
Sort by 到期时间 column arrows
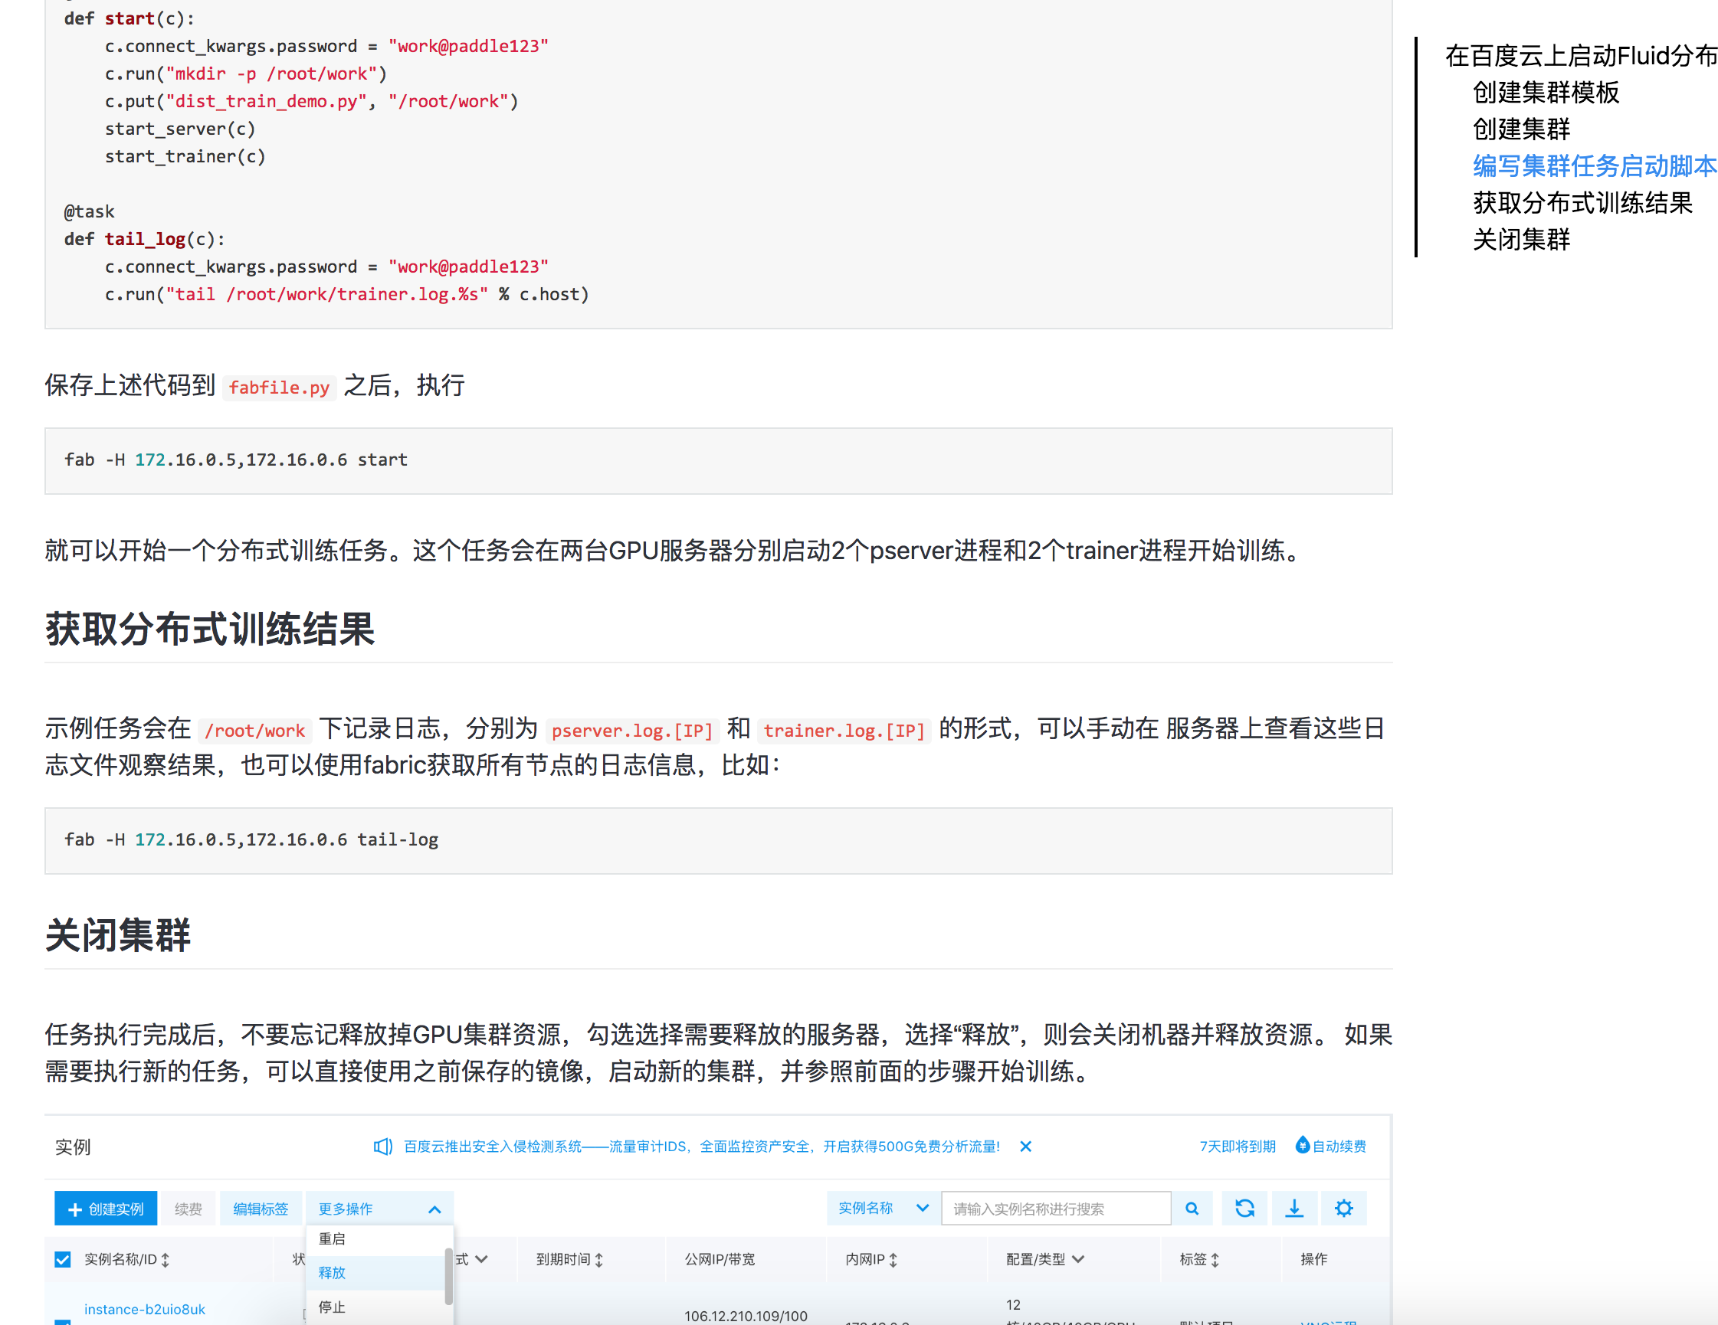pos(599,1260)
